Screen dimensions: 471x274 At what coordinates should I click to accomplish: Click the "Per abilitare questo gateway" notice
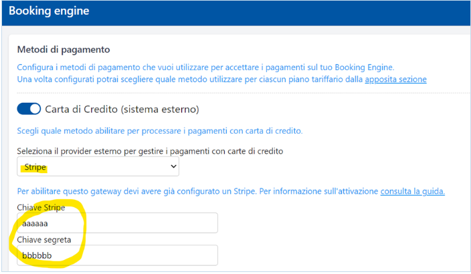[197, 192]
